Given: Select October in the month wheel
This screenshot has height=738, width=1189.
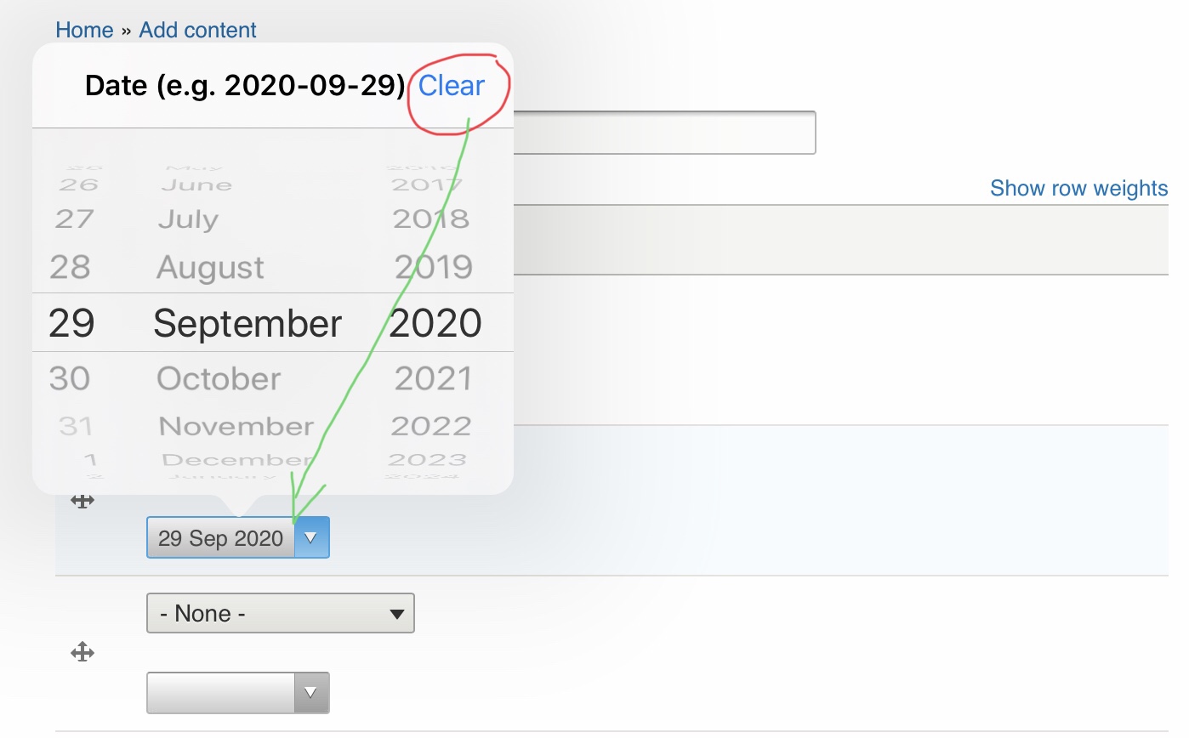Looking at the screenshot, I should point(219,378).
